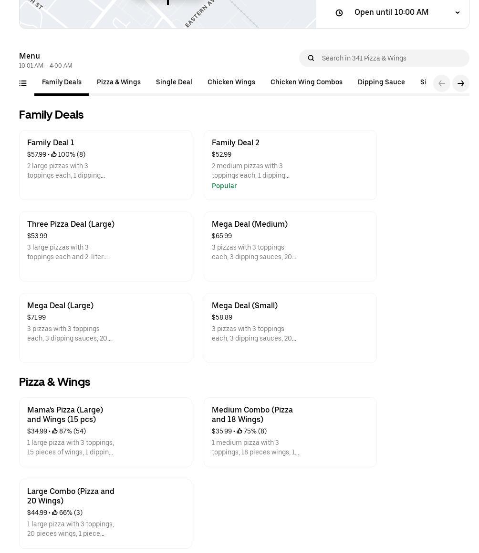The height and width of the screenshot is (553, 479).
Task: Click the map preview at the top
Action: point(167,13)
